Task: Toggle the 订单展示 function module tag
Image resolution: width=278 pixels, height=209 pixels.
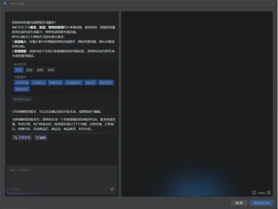Action: point(38,83)
